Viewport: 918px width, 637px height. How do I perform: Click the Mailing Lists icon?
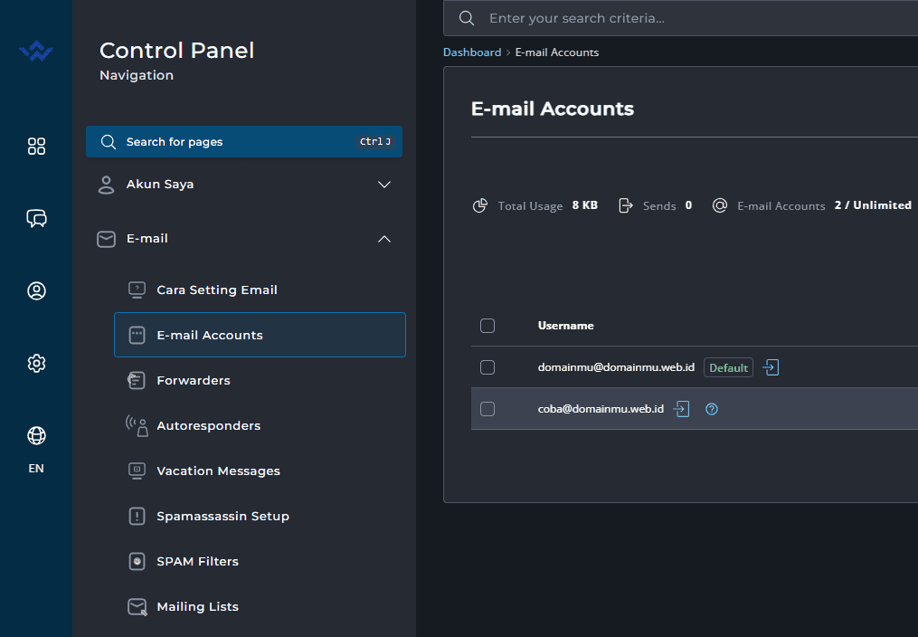point(137,607)
